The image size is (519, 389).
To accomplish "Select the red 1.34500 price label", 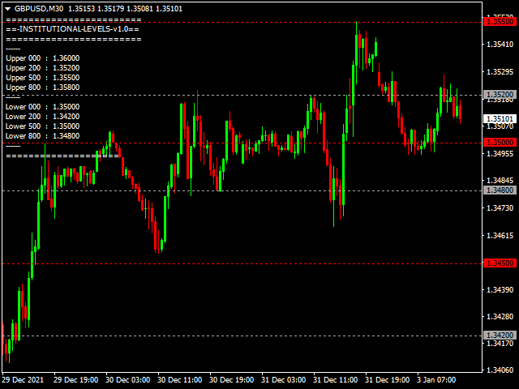I will click(x=500, y=263).
